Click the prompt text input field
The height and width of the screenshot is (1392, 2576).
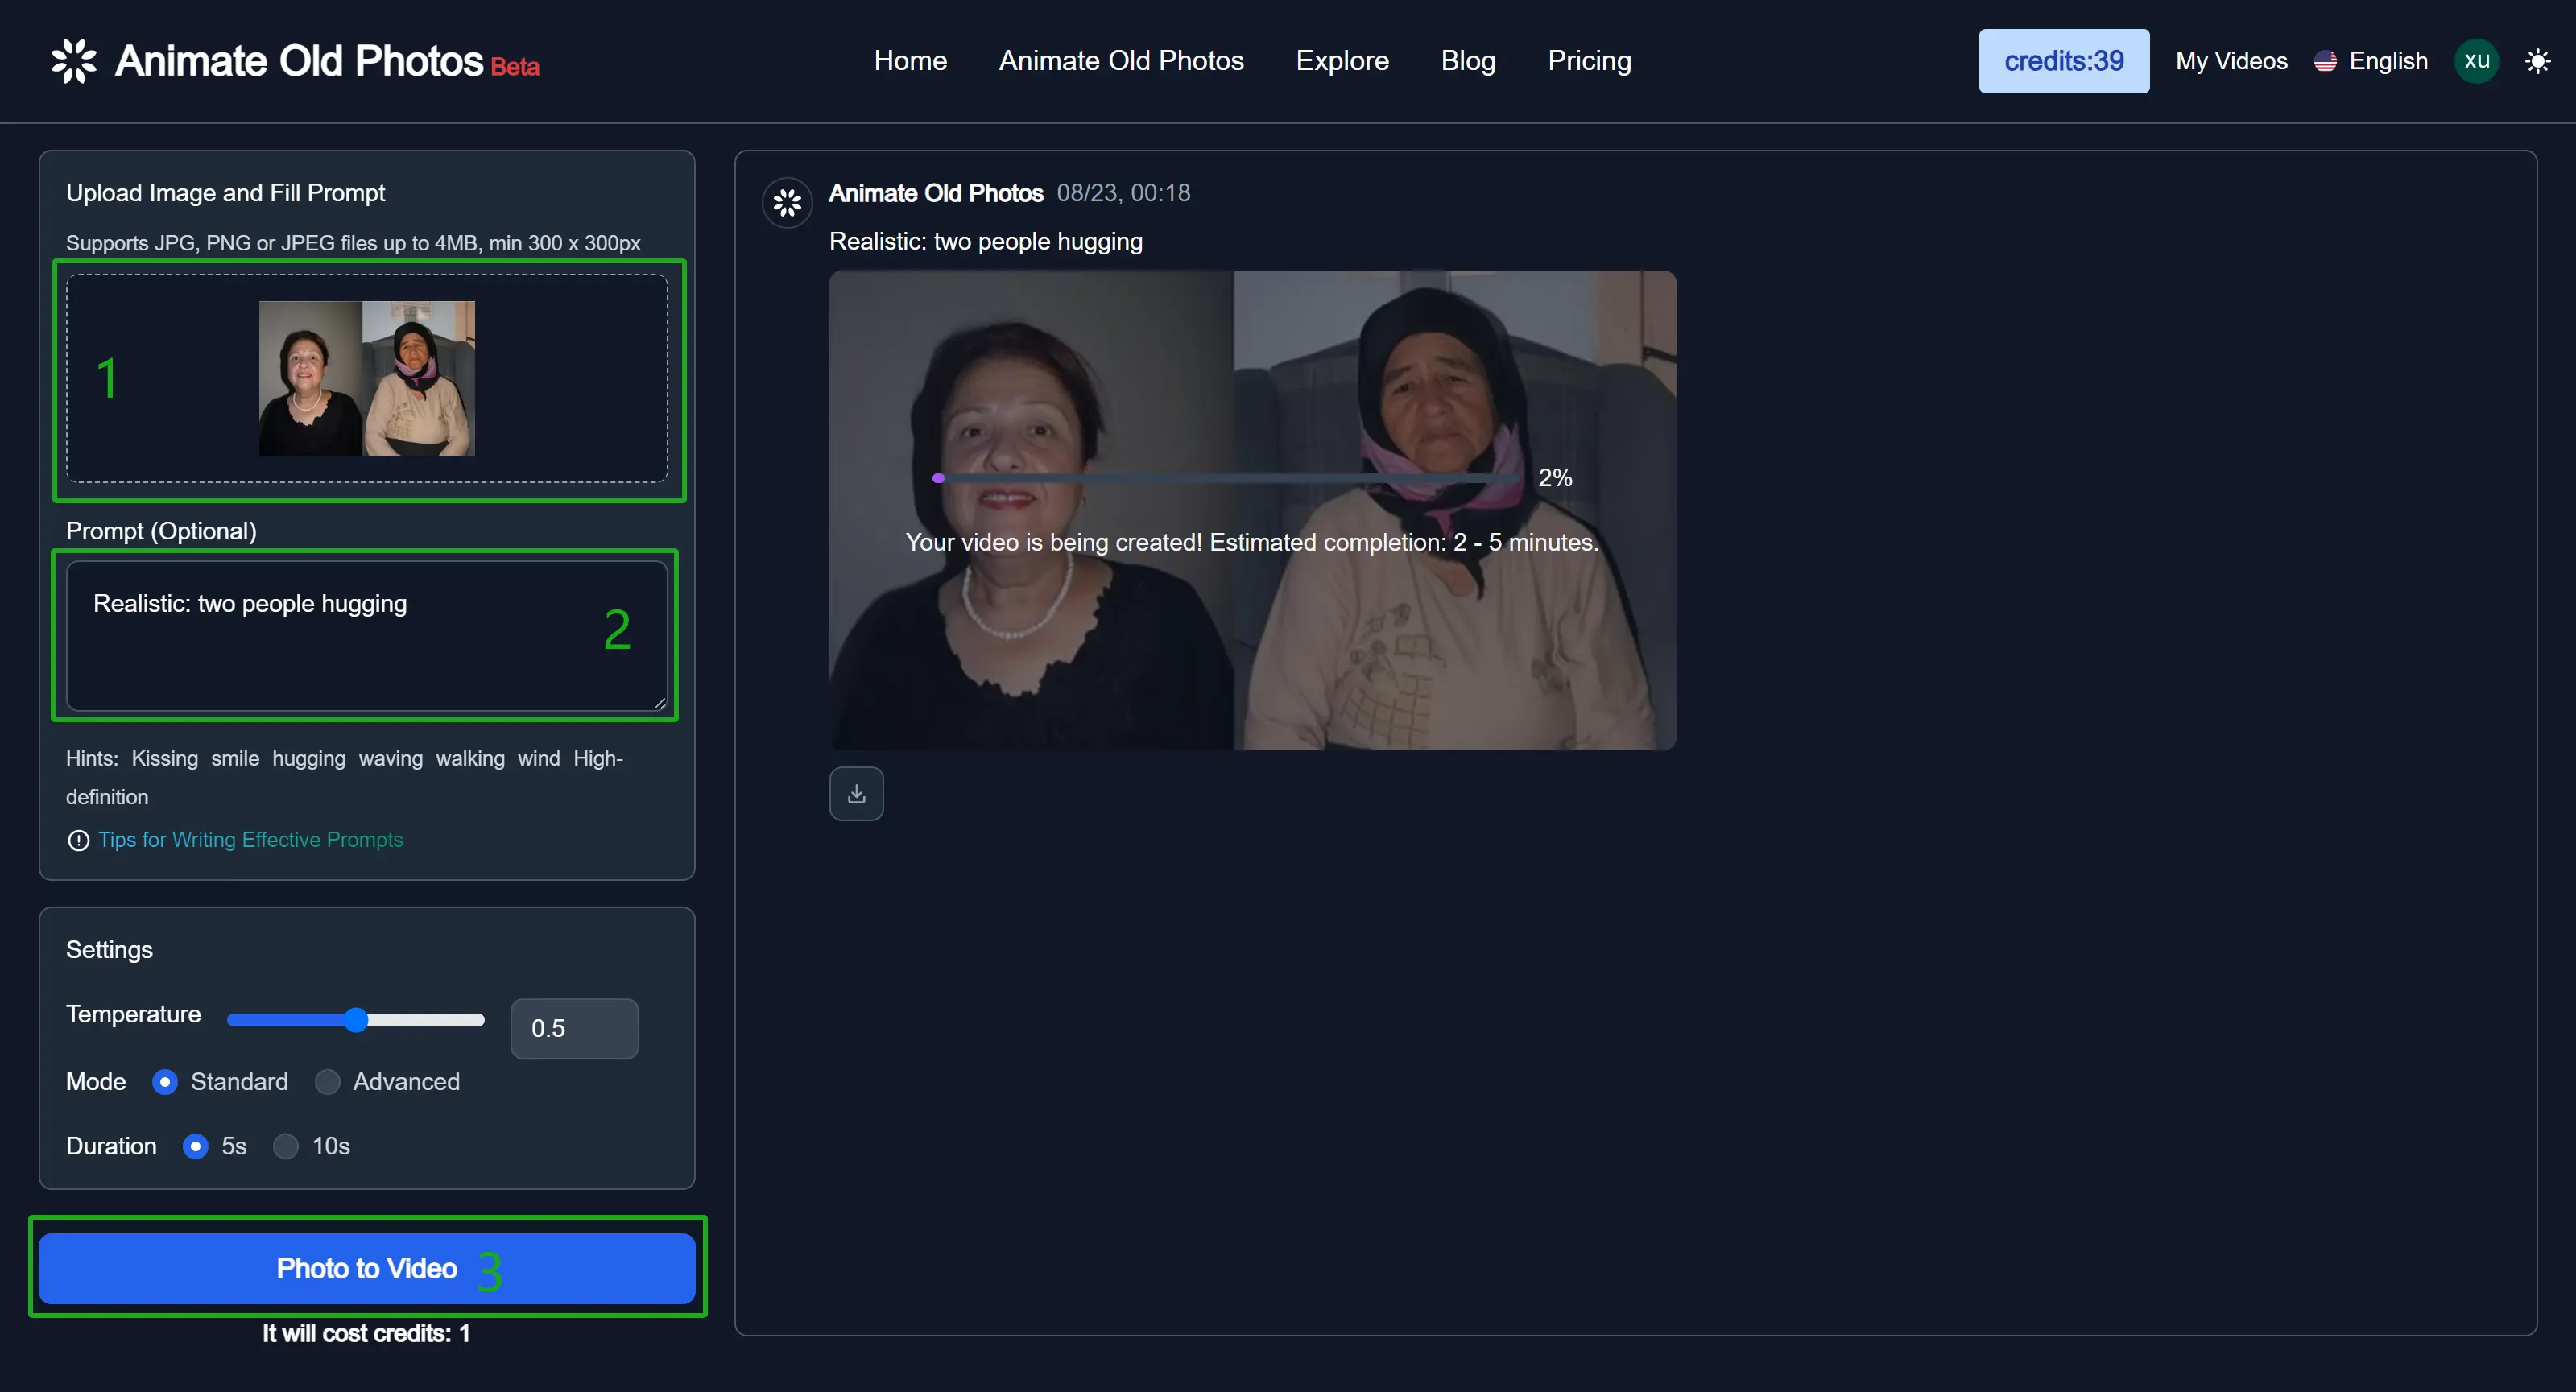click(366, 634)
